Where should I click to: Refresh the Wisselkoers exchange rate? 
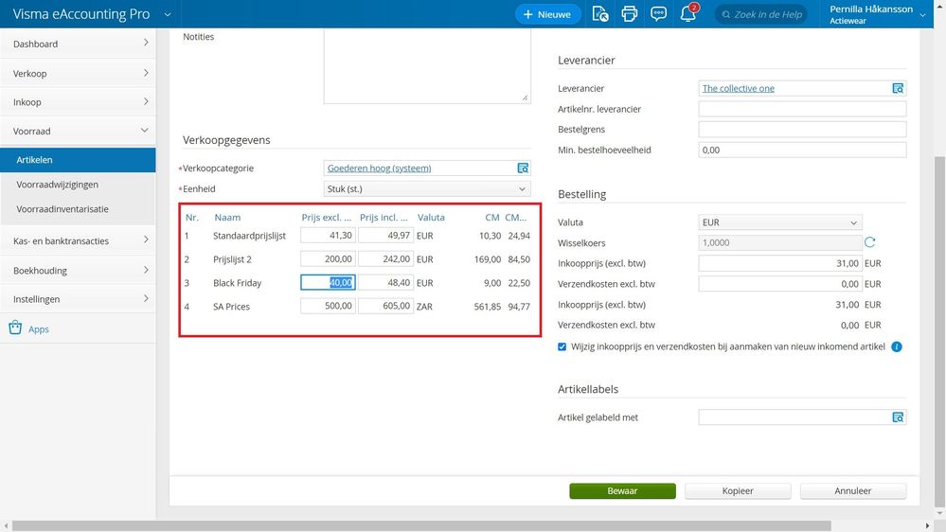870,242
